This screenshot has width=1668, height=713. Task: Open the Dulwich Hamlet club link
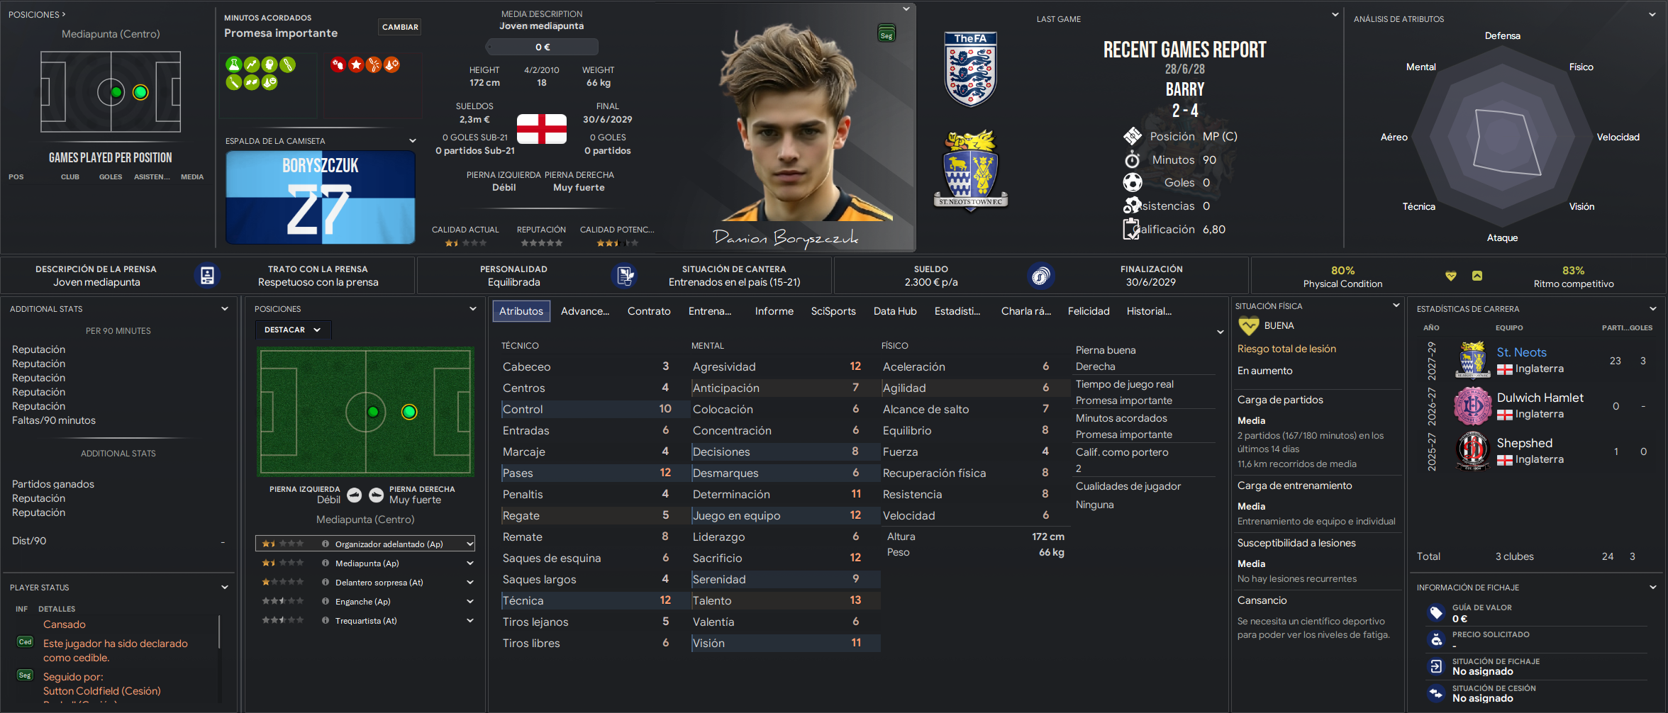click(1540, 398)
